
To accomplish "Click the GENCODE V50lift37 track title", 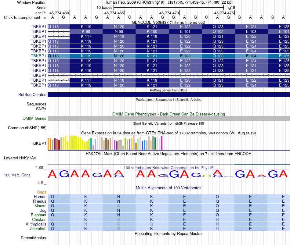I will pyautogui.click(x=168, y=22).
